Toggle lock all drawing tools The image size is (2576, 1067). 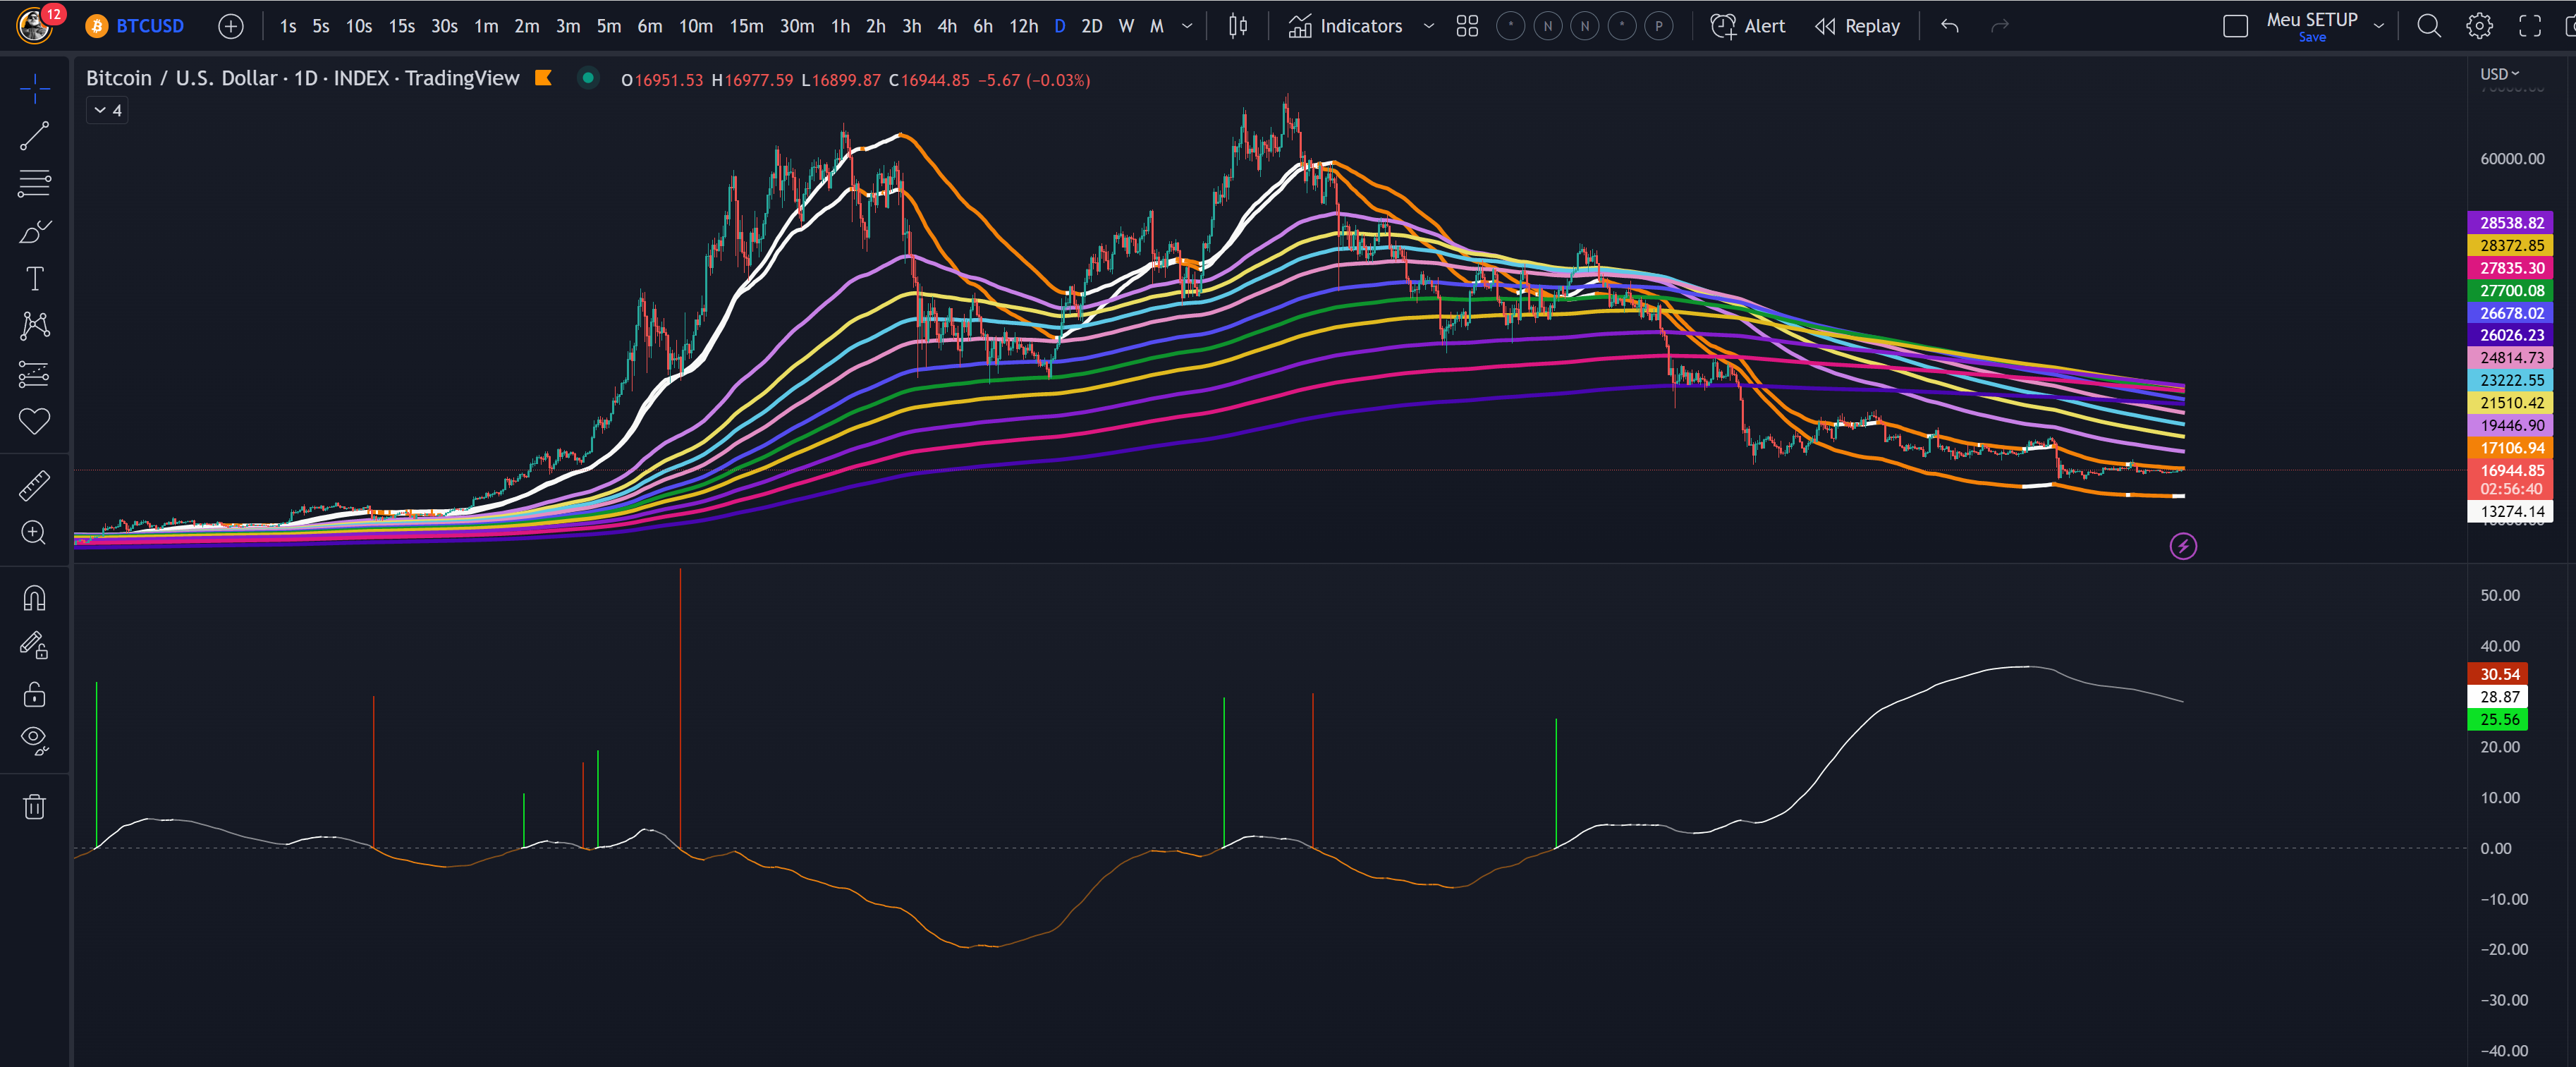click(34, 694)
